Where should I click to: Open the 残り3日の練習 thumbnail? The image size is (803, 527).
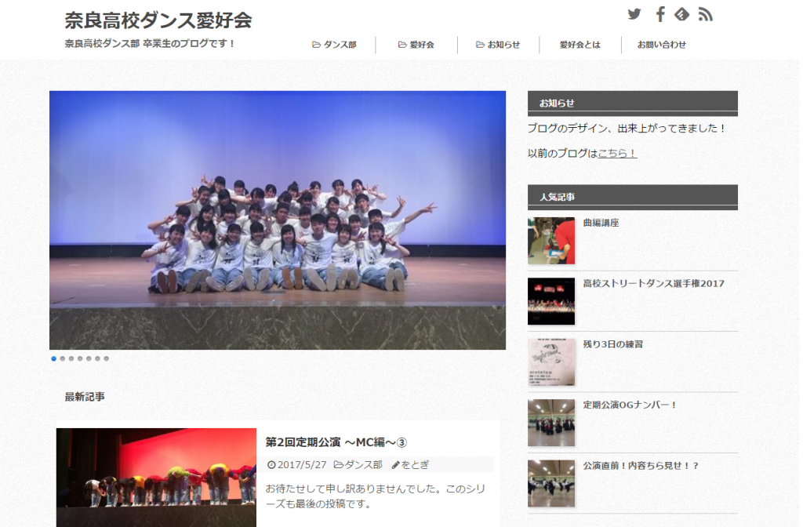point(550,362)
